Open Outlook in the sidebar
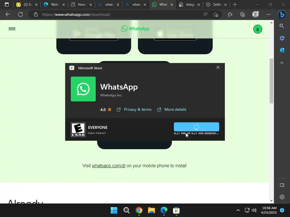Viewport: 290px width, 217px height. (282, 50)
